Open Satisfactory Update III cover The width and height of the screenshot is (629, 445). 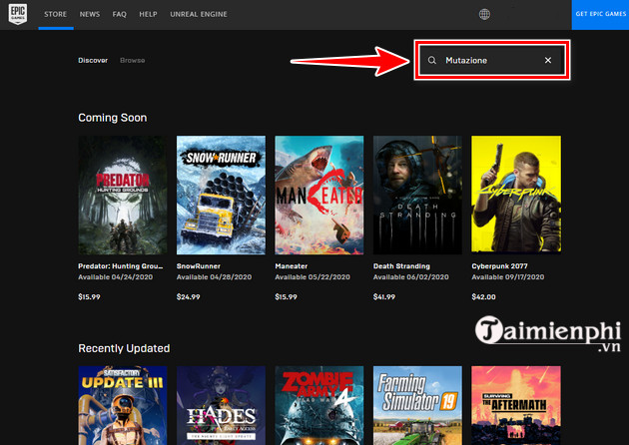tap(123, 405)
